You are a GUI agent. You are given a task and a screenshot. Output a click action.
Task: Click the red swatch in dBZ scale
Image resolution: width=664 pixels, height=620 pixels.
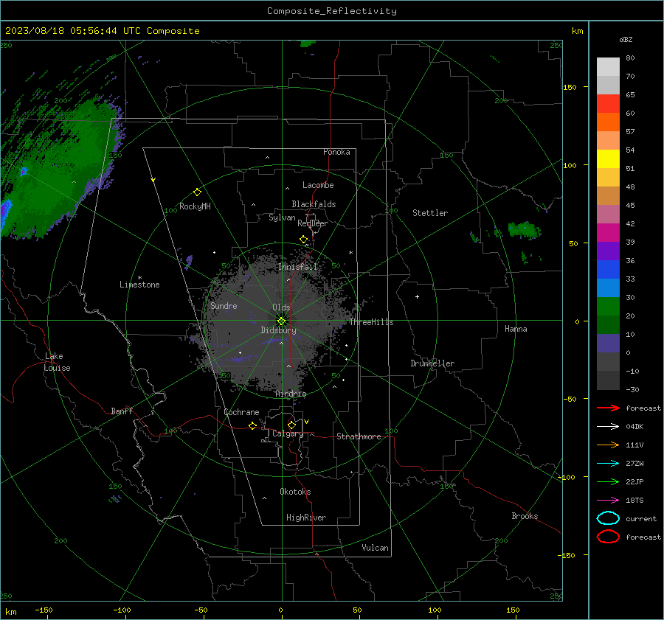click(608, 104)
